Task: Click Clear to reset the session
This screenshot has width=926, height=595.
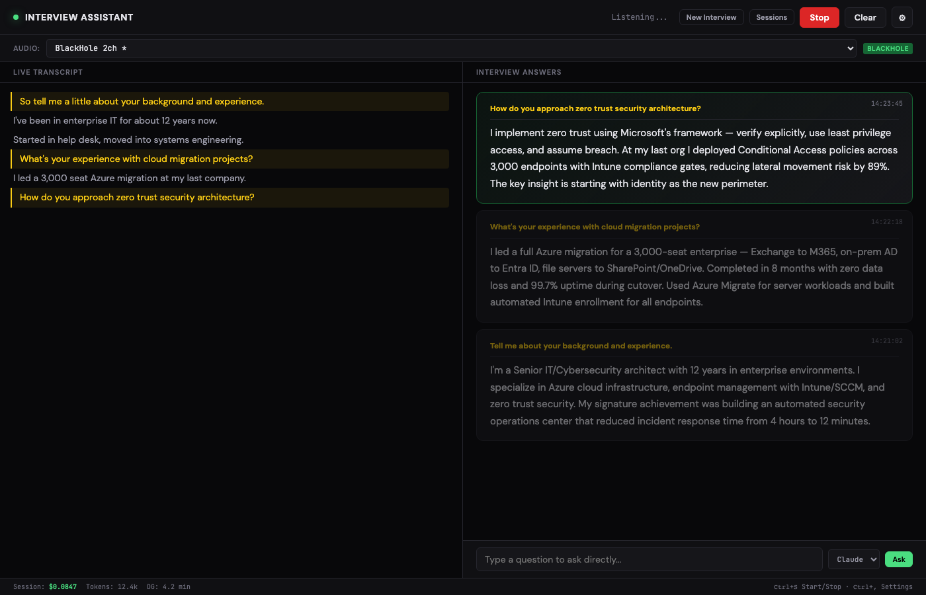Action: click(x=865, y=17)
